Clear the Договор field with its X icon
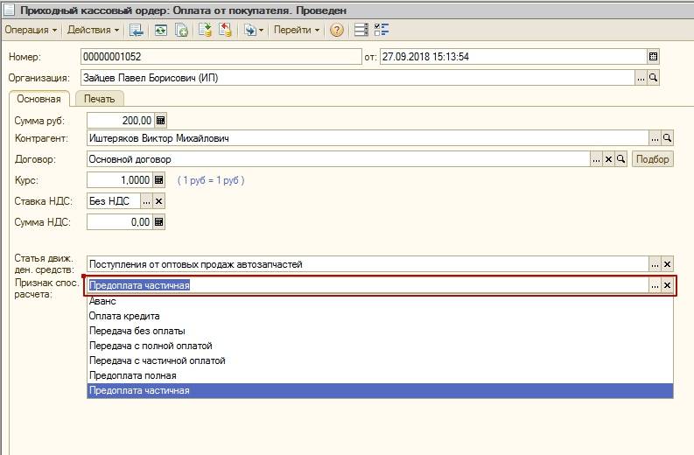Screen dimensions: 694x455 pyautogui.click(x=608, y=159)
